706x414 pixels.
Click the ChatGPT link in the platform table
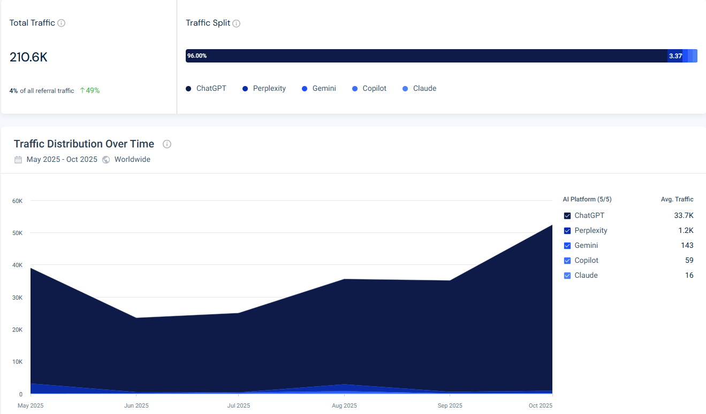pos(589,215)
